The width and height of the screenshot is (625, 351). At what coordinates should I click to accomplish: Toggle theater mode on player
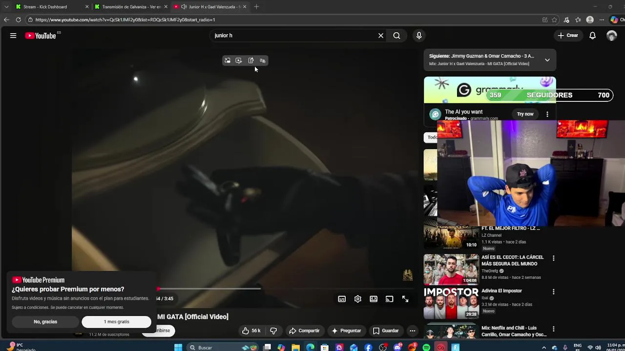point(374,299)
